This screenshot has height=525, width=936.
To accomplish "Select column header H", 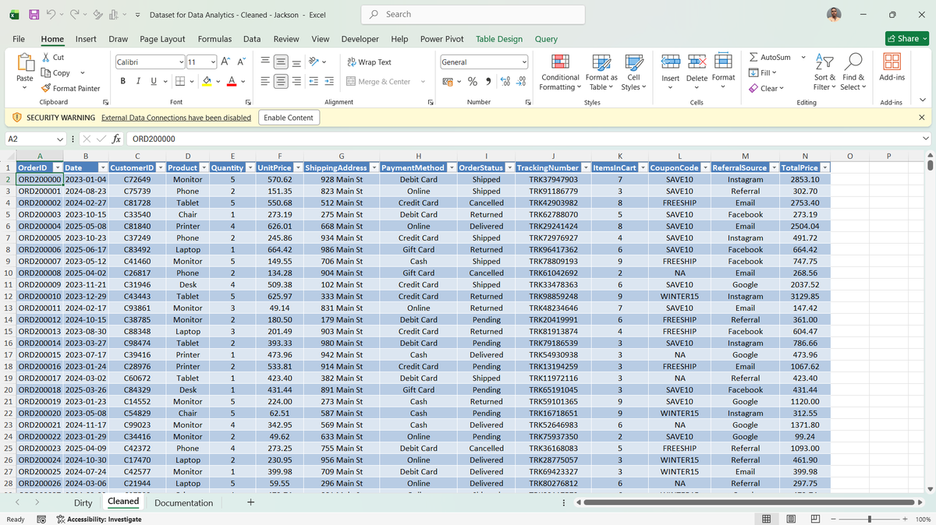I will click(x=418, y=157).
